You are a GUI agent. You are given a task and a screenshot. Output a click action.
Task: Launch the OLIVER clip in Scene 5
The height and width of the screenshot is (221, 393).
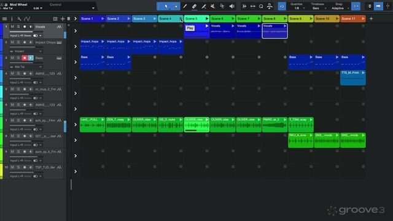[207, 120]
